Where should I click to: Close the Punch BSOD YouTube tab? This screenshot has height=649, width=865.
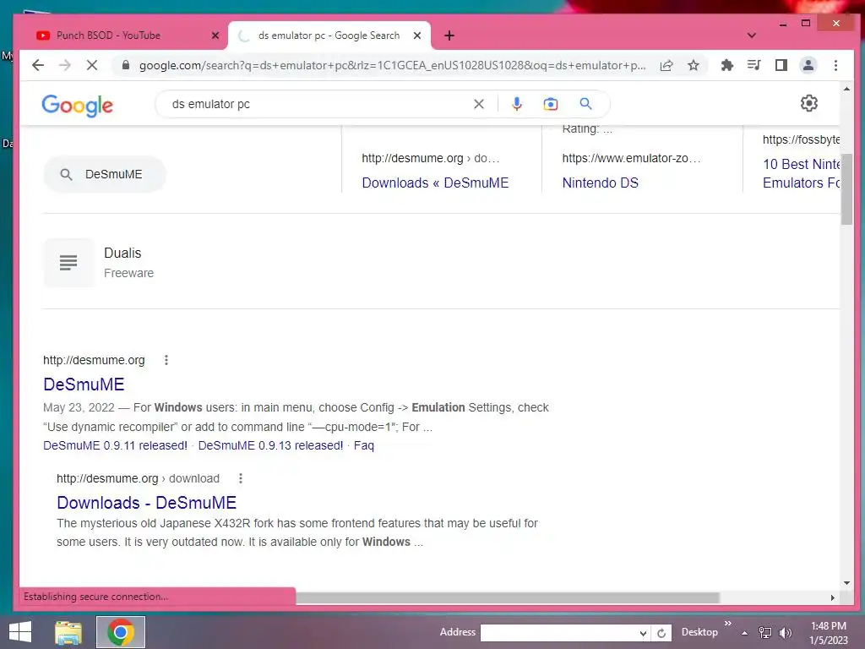[x=215, y=35]
